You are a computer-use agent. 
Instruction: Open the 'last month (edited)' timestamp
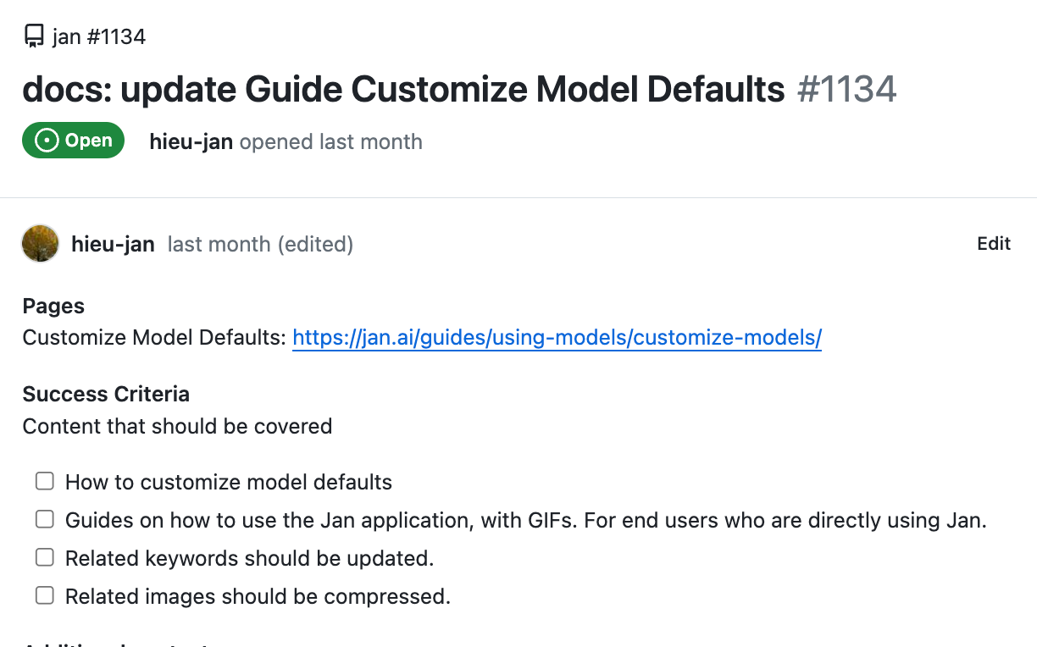click(x=260, y=245)
